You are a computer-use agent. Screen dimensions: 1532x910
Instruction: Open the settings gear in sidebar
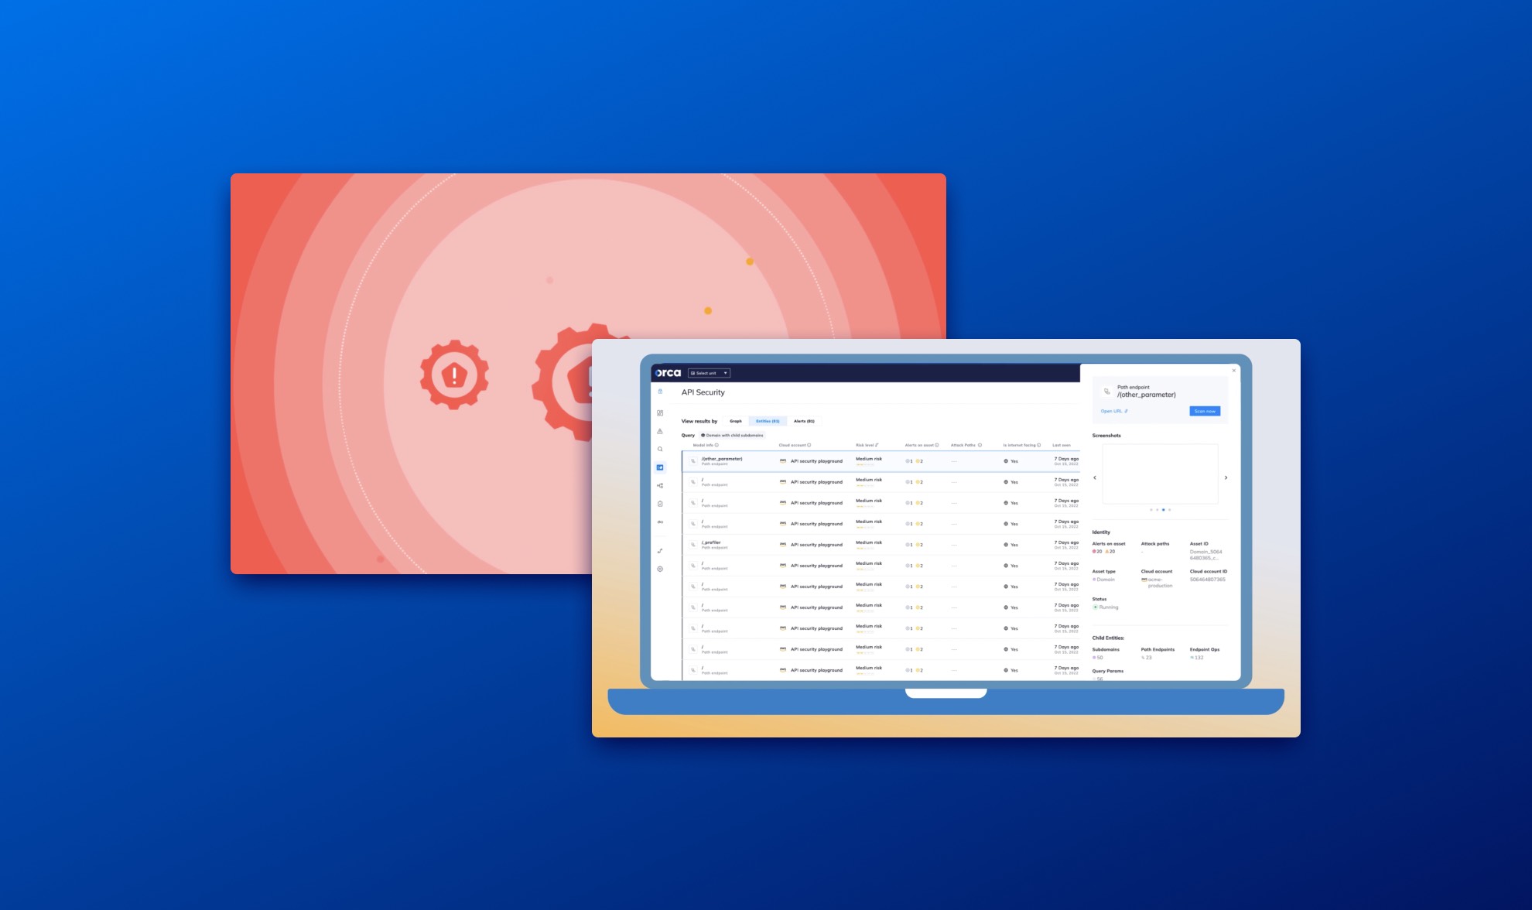click(x=660, y=569)
